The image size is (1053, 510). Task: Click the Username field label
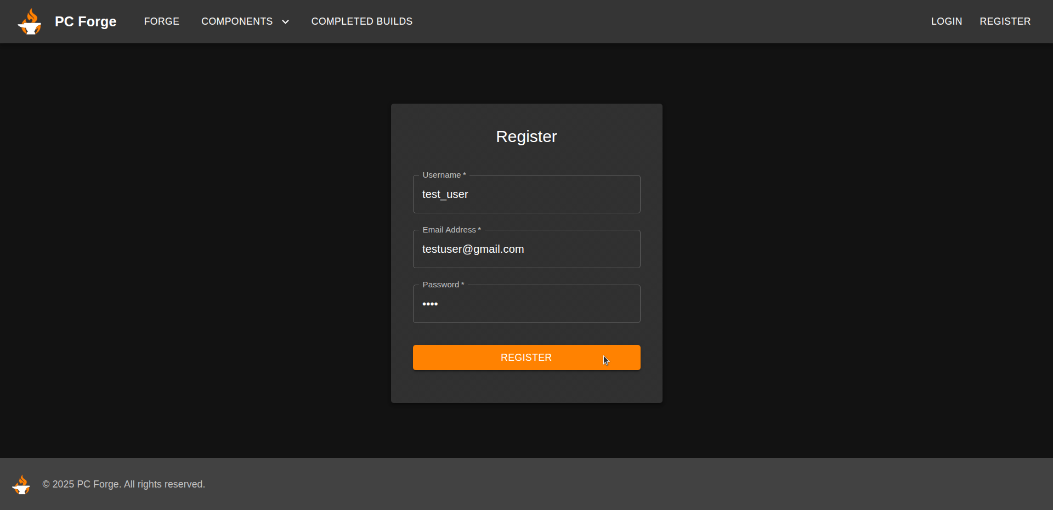[x=441, y=175]
